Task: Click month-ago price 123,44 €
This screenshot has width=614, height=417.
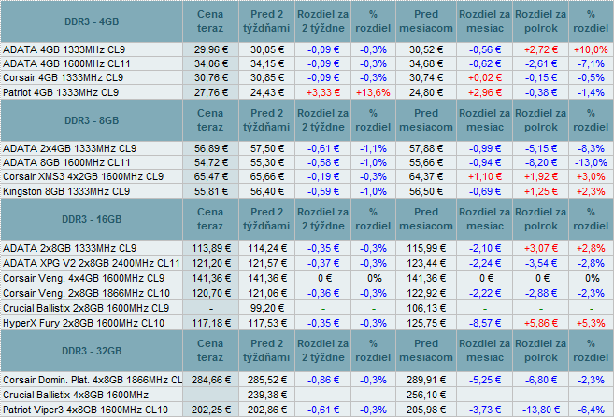Action: pyautogui.click(x=426, y=263)
